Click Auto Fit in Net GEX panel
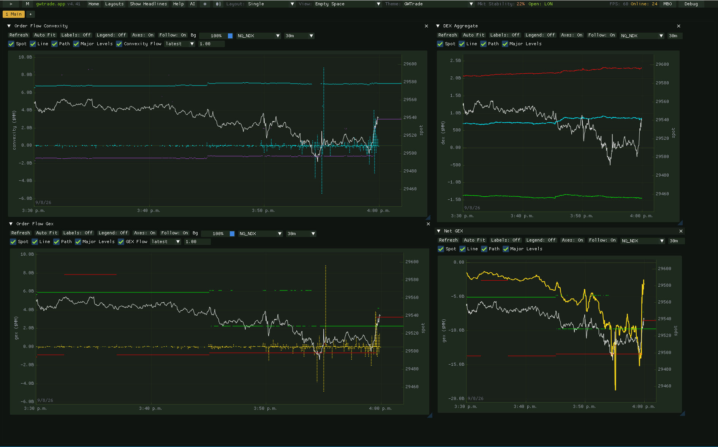This screenshot has width=718, height=447. [474, 240]
